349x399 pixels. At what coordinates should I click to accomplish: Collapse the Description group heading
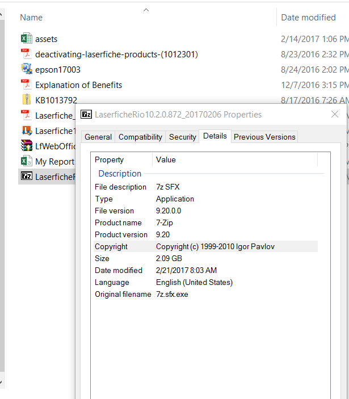pos(120,174)
